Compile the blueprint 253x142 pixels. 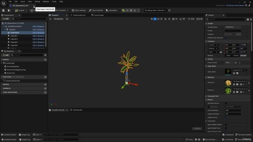[x=19, y=10]
